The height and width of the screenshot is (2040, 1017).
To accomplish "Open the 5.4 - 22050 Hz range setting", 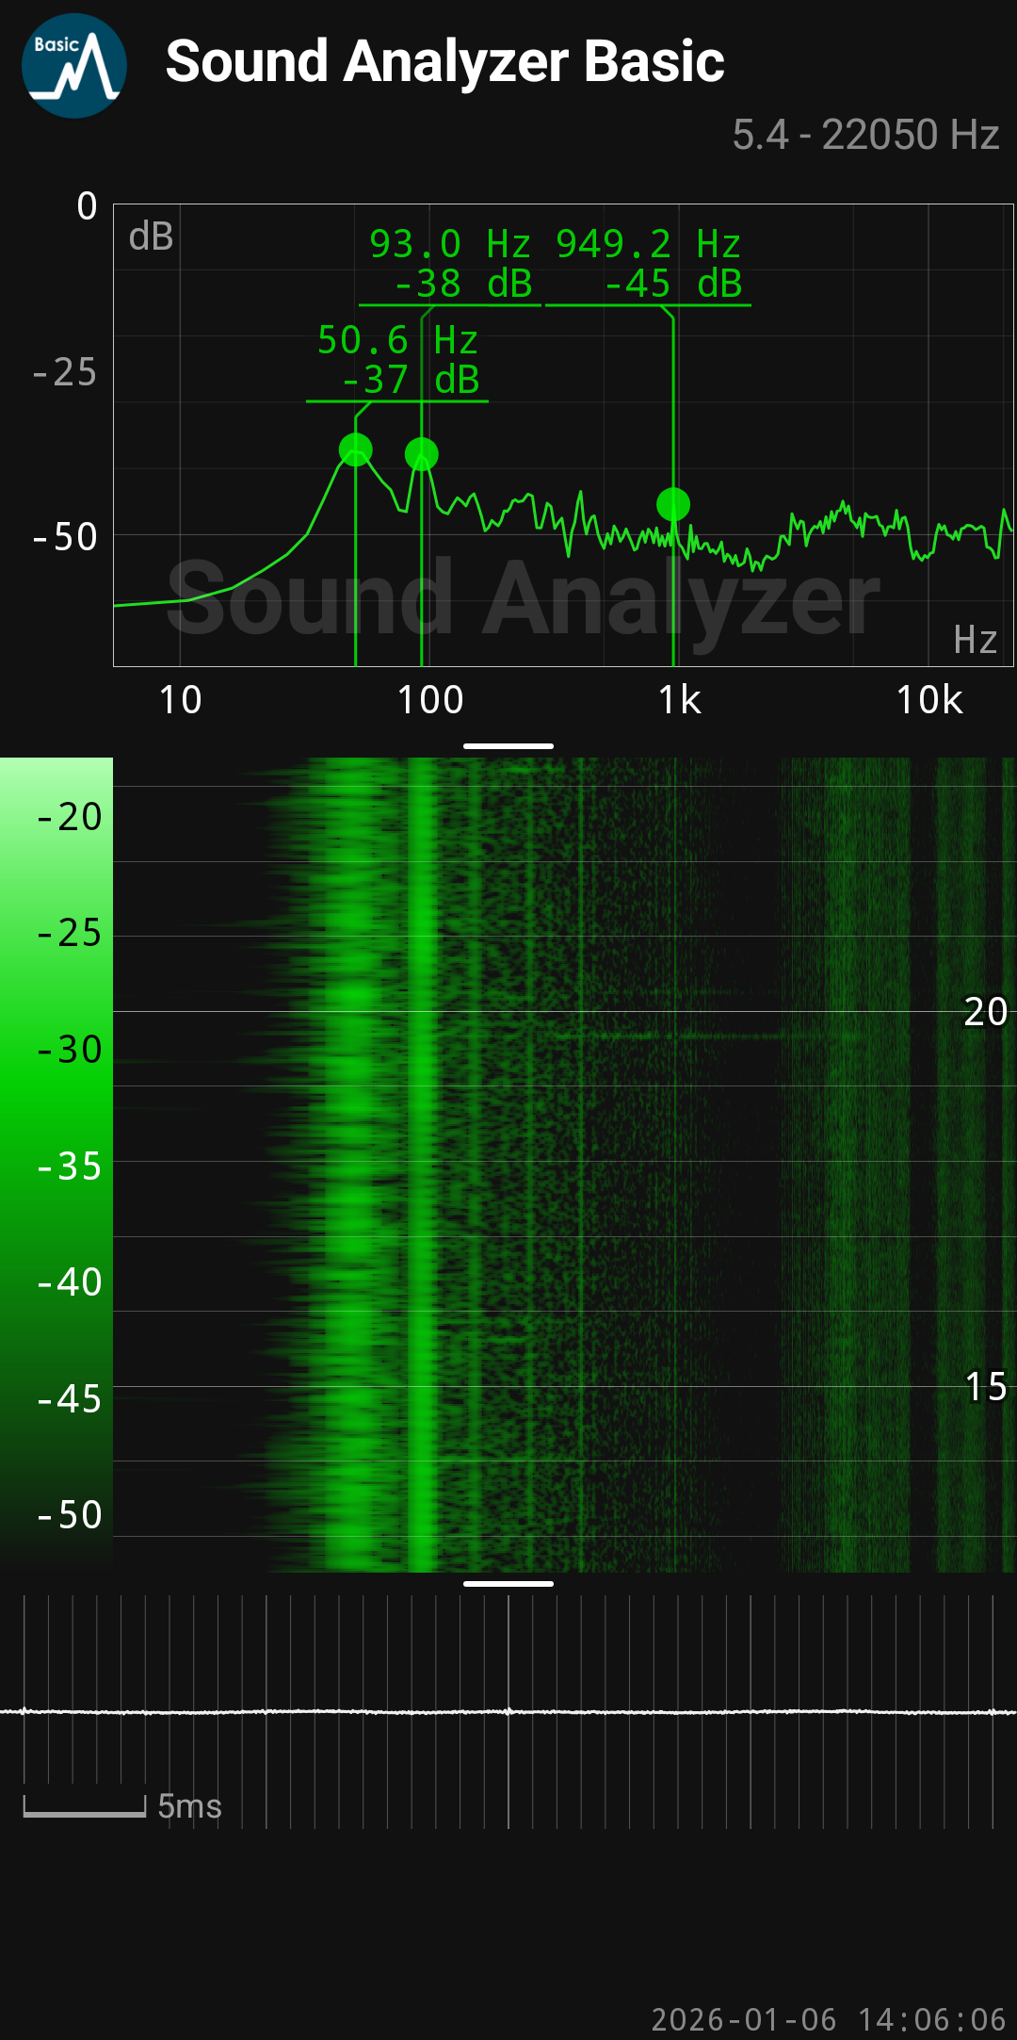I will pos(864,135).
